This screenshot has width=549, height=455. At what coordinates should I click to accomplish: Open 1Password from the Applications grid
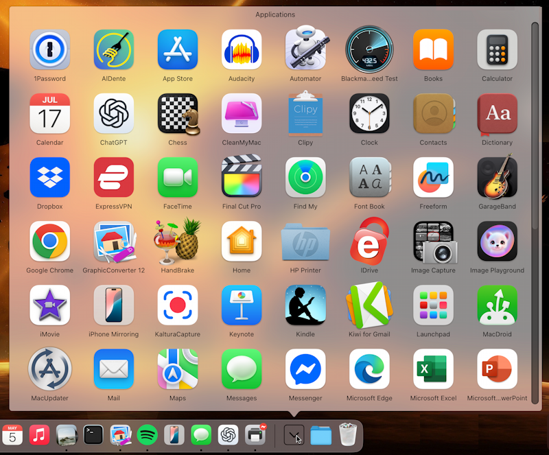49,49
